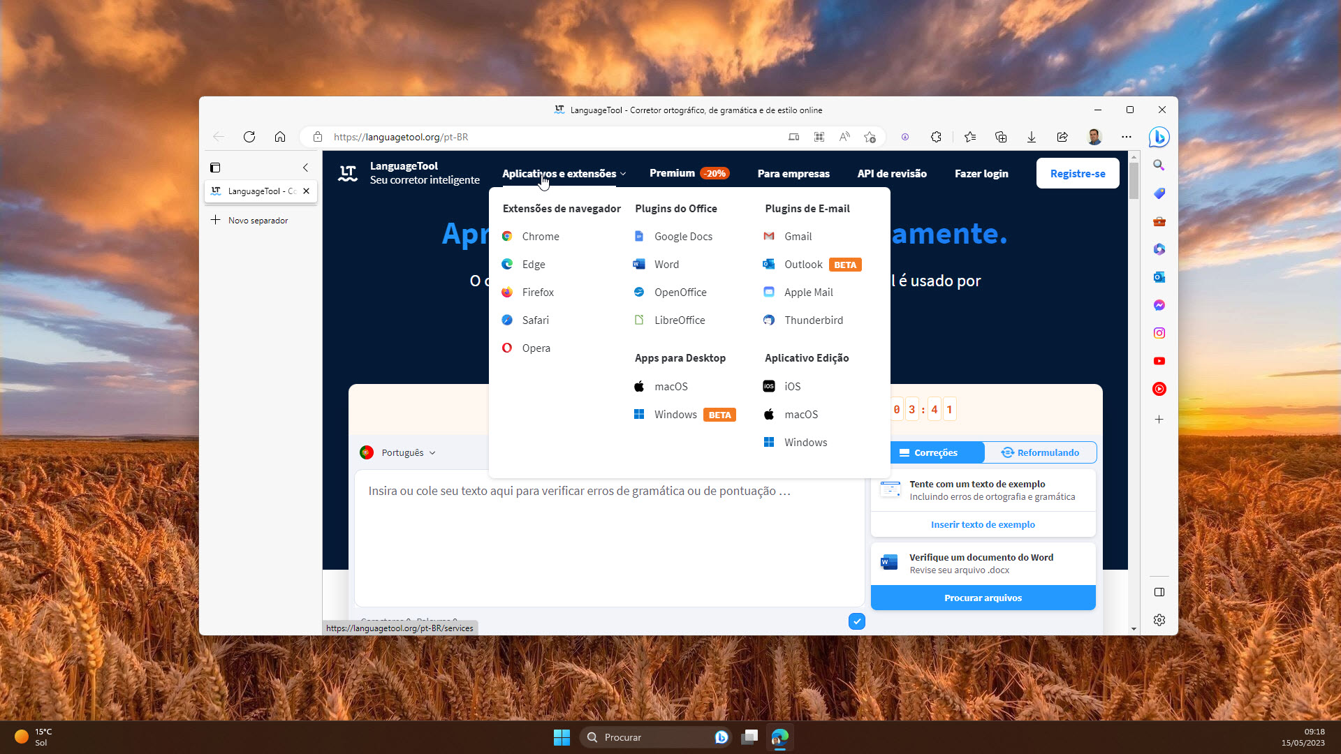Open Instagram from the Edge sidebar
This screenshot has width=1341, height=754.
click(x=1159, y=333)
